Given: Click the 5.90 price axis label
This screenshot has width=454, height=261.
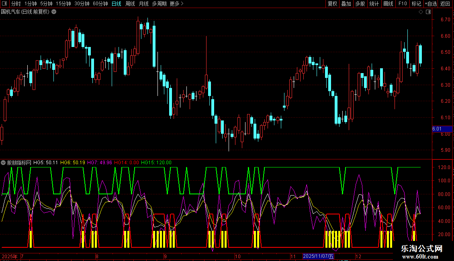Looking at the screenshot, I should point(446,150).
